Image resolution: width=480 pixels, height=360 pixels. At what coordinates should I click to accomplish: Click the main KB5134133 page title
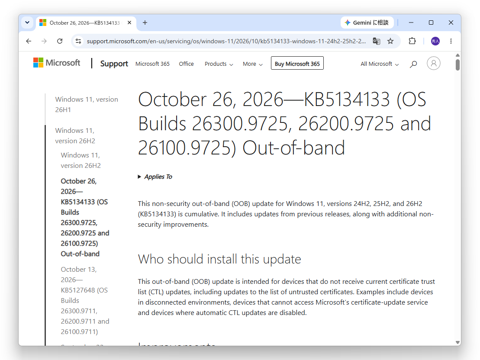pos(284,124)
